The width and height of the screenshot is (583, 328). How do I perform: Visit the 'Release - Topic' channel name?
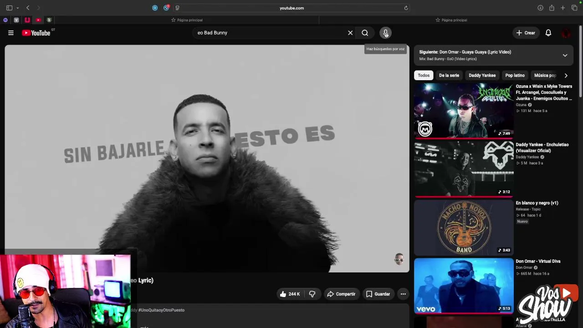[x=528, y=209]
